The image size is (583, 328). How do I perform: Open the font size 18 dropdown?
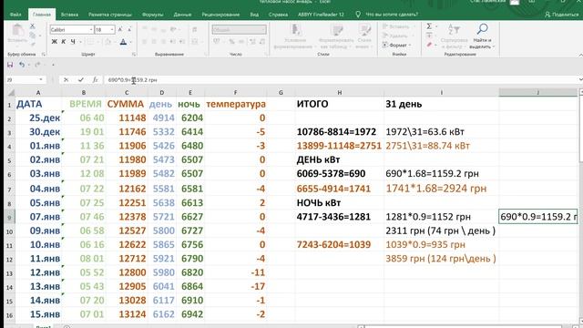click(112, 29)
